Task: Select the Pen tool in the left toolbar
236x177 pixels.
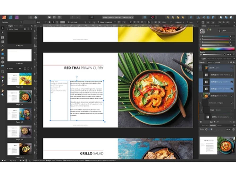Action: [x=2, y=50]
